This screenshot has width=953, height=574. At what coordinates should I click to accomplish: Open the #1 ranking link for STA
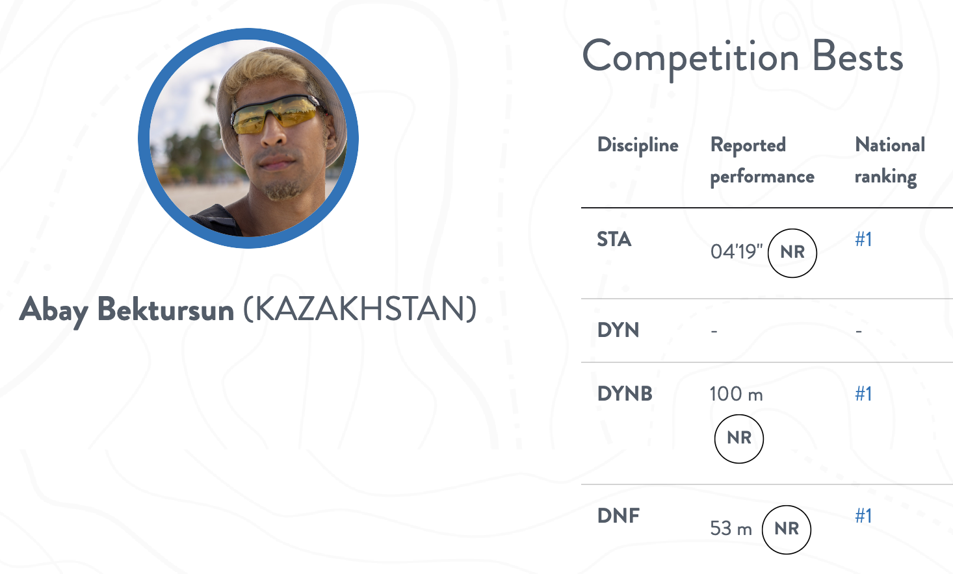[863, 240]
